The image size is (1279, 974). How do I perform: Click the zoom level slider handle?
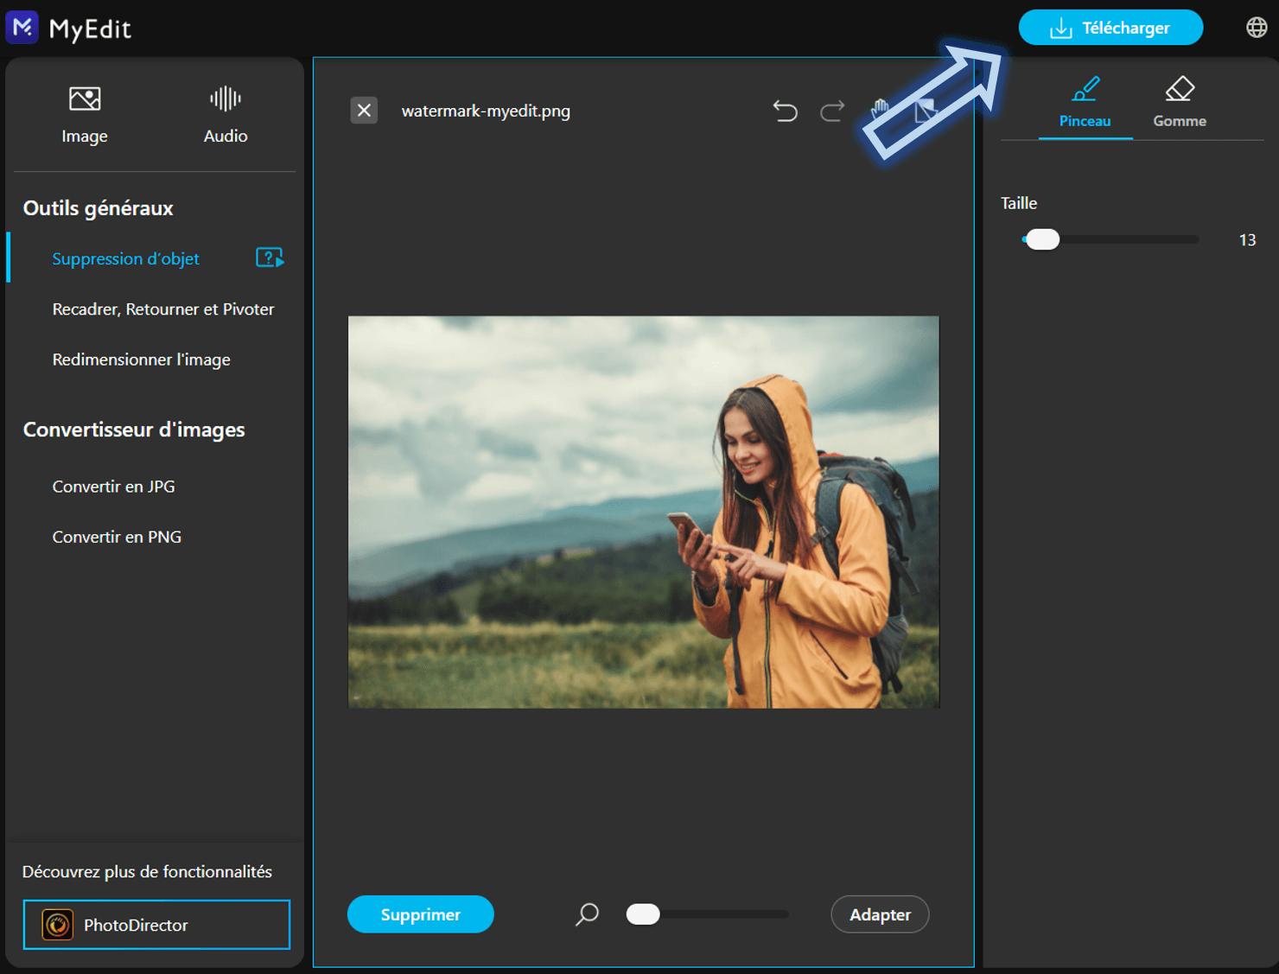tap(643, 914)
